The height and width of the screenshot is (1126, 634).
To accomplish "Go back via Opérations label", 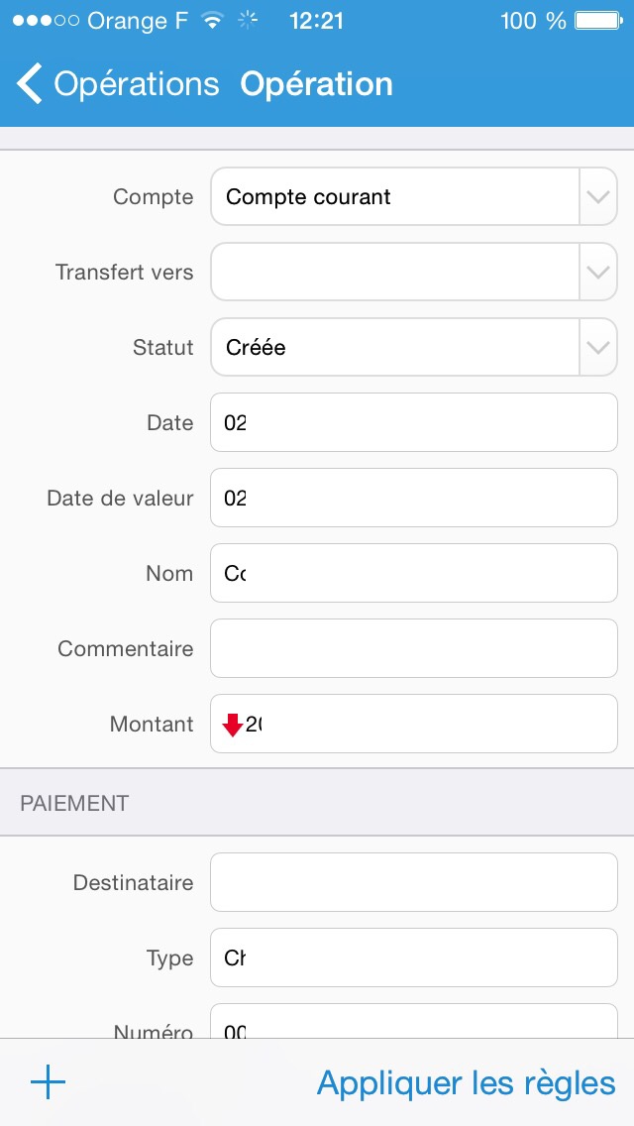I will pos(136,84).
